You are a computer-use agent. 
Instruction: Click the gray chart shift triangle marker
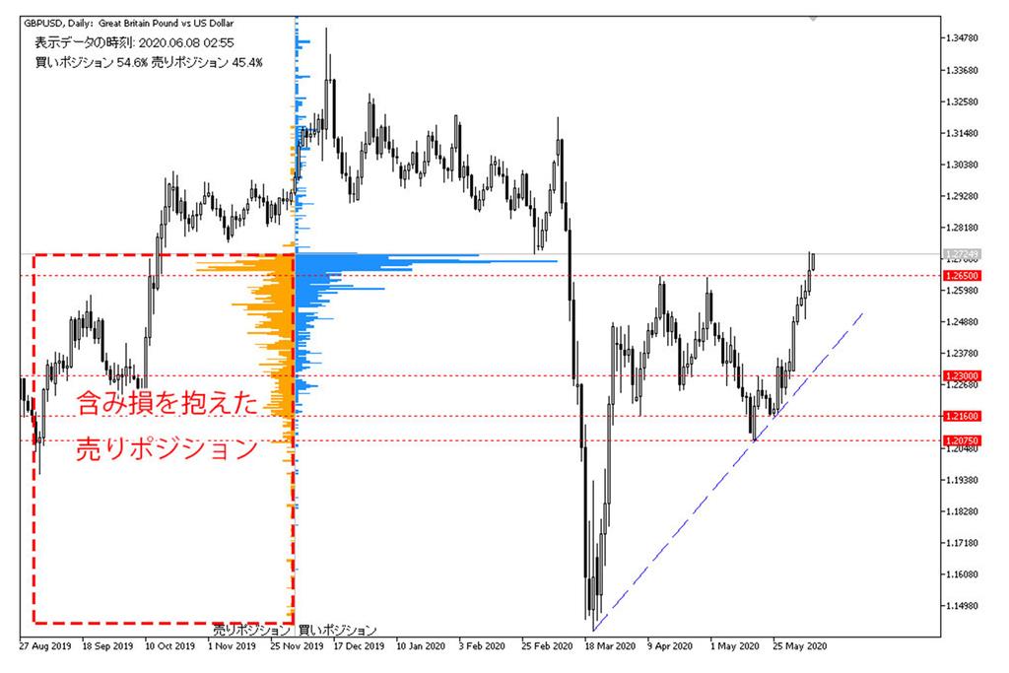pos(813,18)
